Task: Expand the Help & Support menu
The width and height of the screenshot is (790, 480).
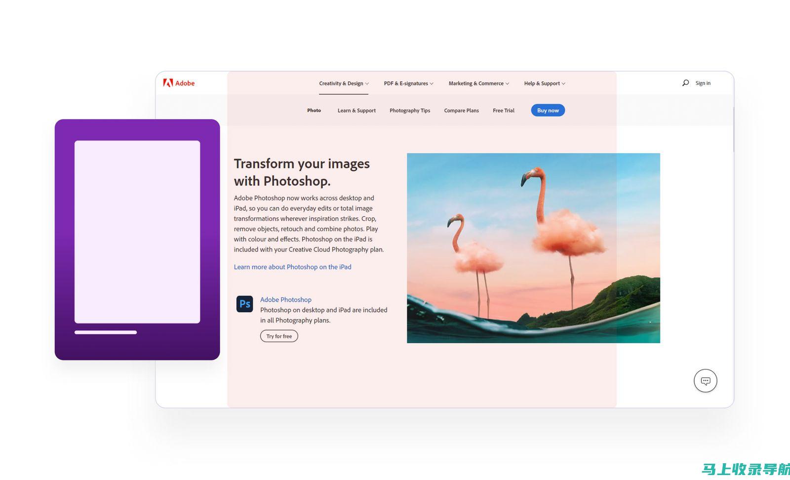Action: click(545, 83)
